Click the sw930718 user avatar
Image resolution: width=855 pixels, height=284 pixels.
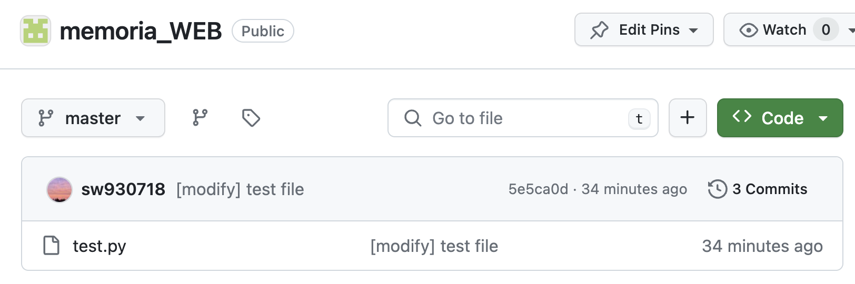59,189
